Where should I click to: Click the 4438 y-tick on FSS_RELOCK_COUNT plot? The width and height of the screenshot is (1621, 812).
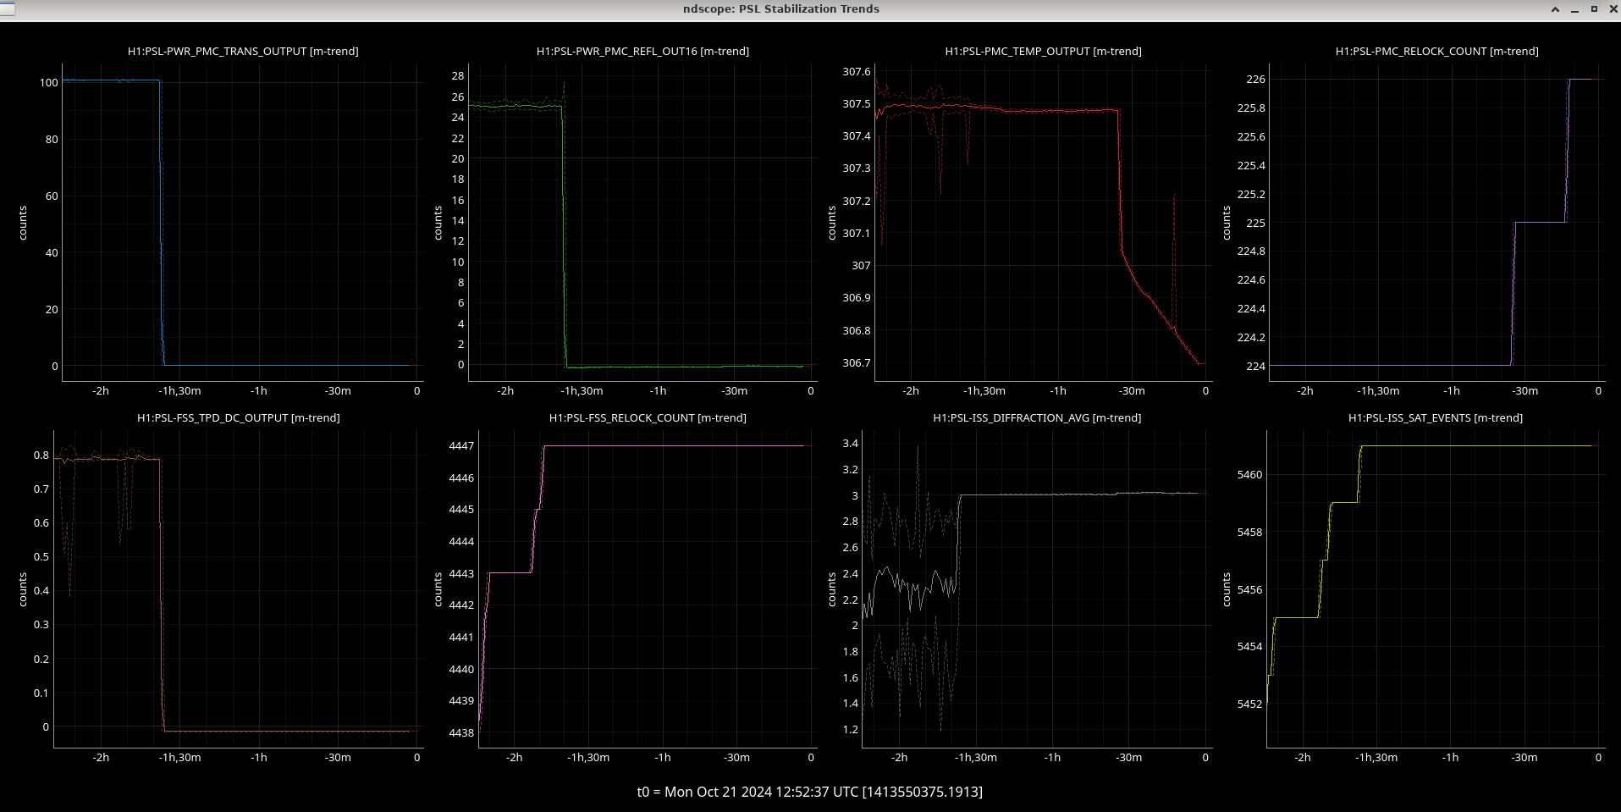click(x=461, y=733)
